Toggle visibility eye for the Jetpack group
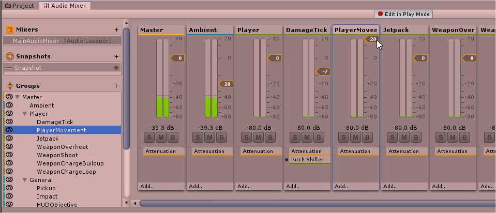Image resolution: width=496 pixels, height=213 pixels. click(9, 138)
